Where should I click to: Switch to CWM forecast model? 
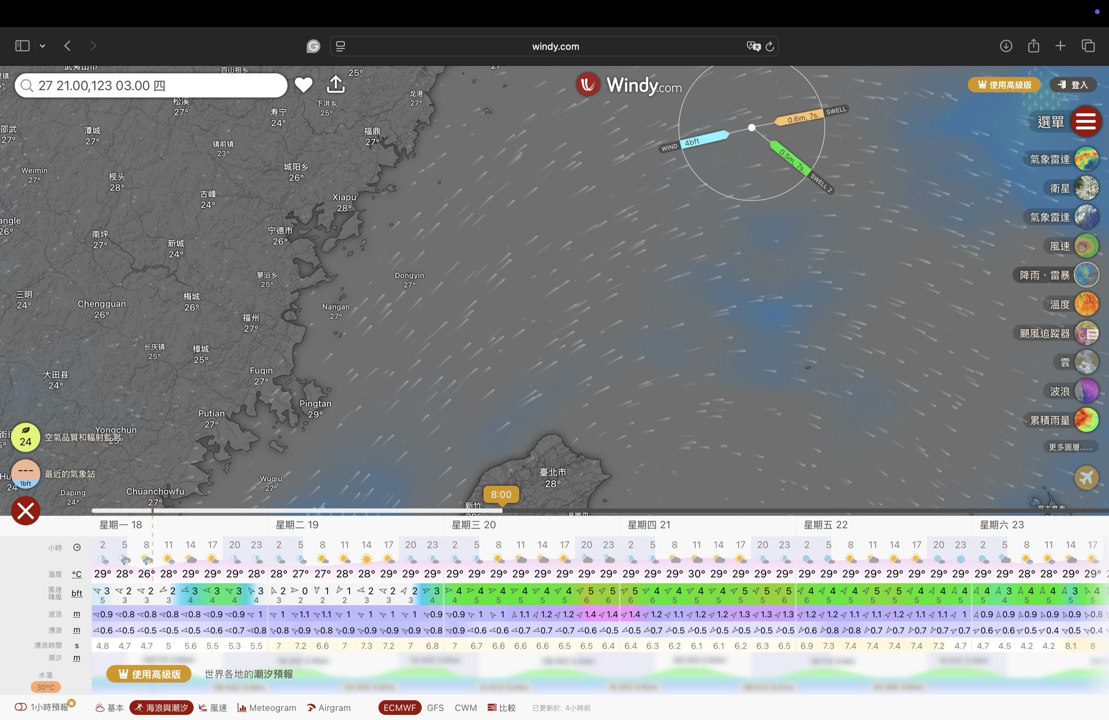[465, 707]
